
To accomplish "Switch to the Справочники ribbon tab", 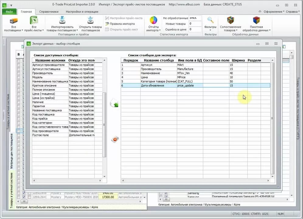I will point(49,12).
